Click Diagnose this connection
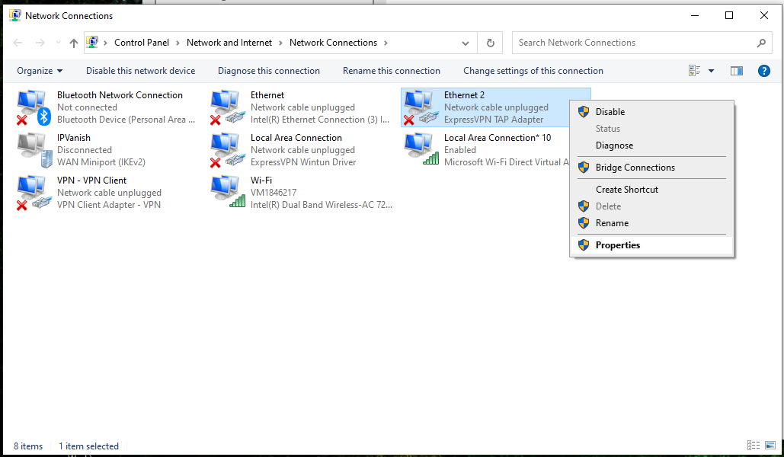This screenshot has width=784, height=457. [268, 71]
